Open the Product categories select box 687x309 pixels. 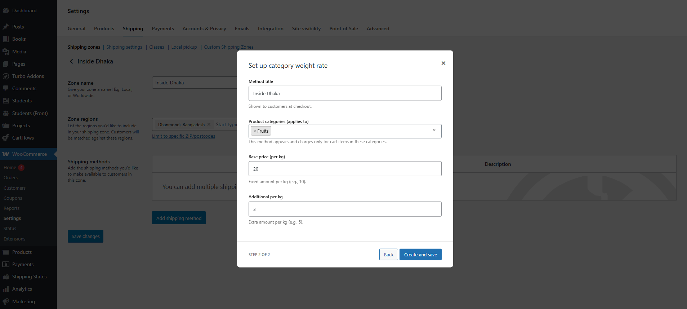click(x=345, y=131)
